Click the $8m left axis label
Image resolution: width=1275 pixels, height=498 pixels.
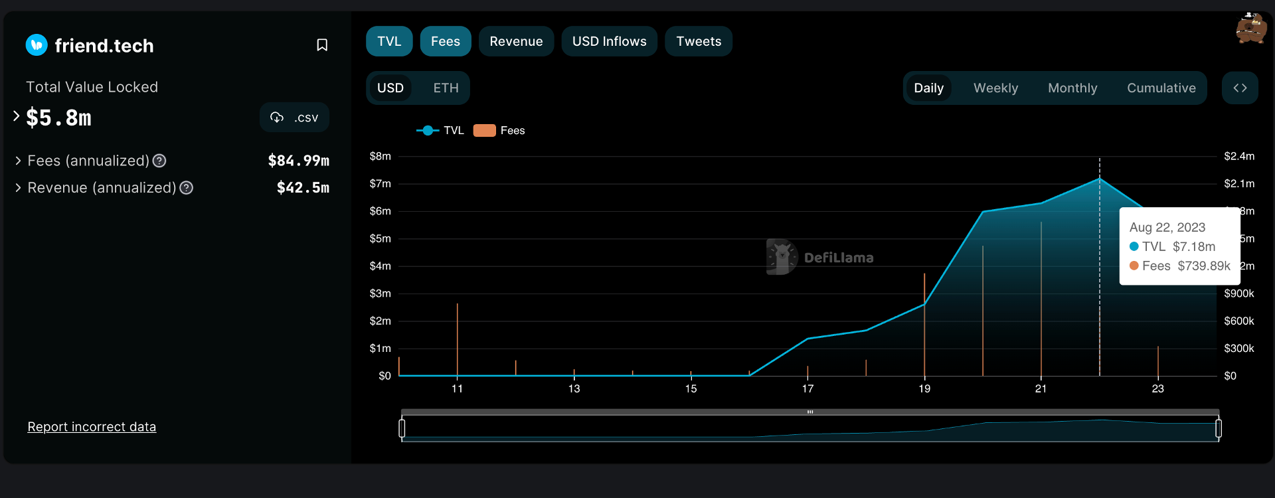click(381, 156)
